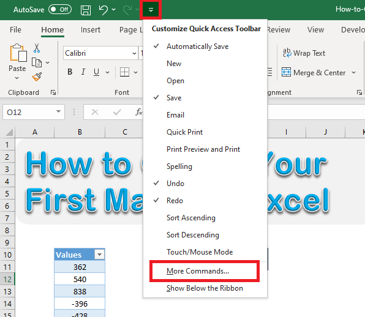
Task: Click the Save icon in Quick Access Toolbar
Action: 86,10
